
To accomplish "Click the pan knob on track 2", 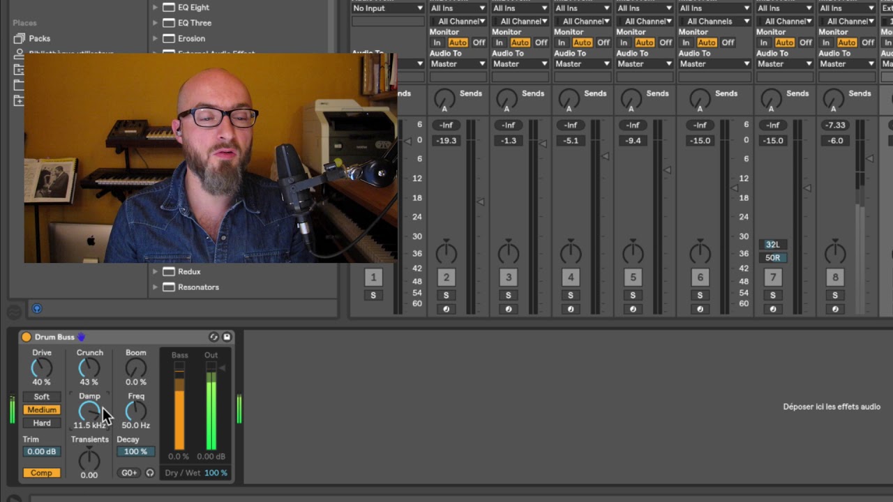I will [x=446, y=252].
